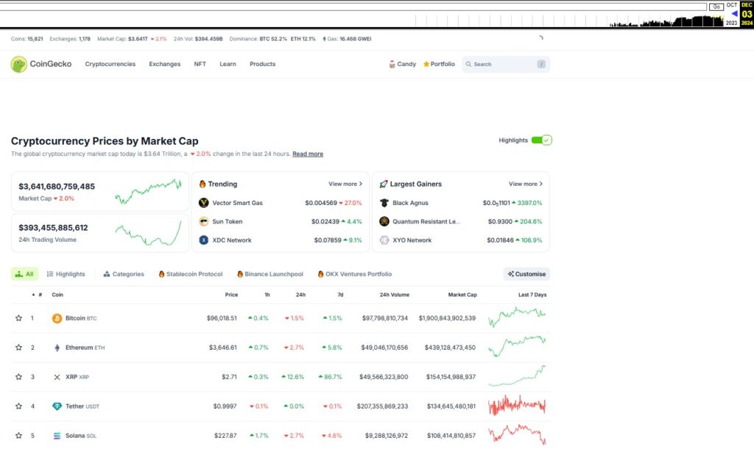Click the Customise sparkle icon
Viewport: 754px width, 449px height.
pyautogui.click(x=511, y=274)
